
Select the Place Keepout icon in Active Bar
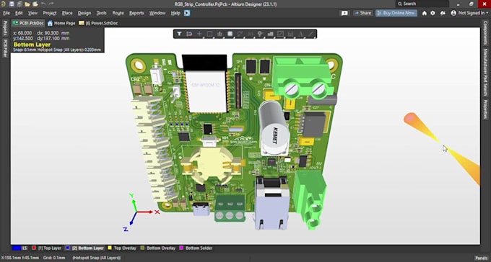coord(281,34)
